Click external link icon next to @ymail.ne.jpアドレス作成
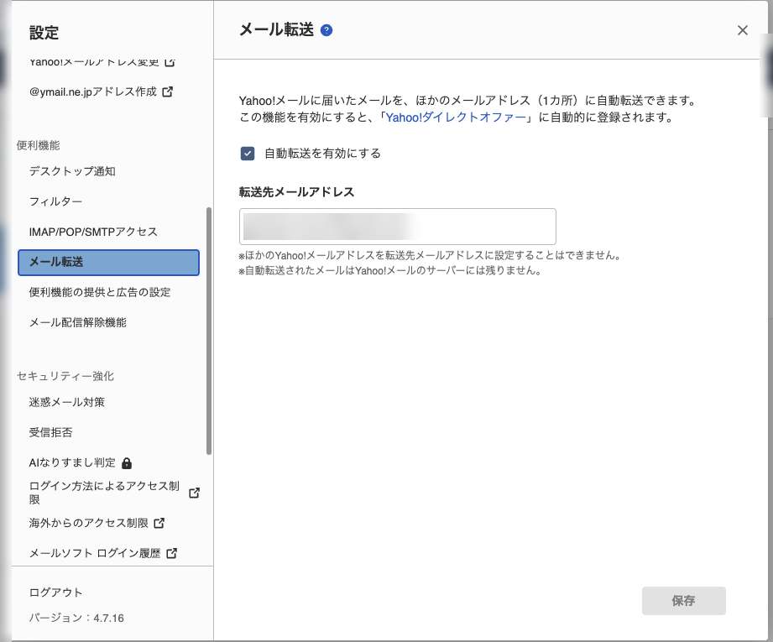 tap(168, 91)
